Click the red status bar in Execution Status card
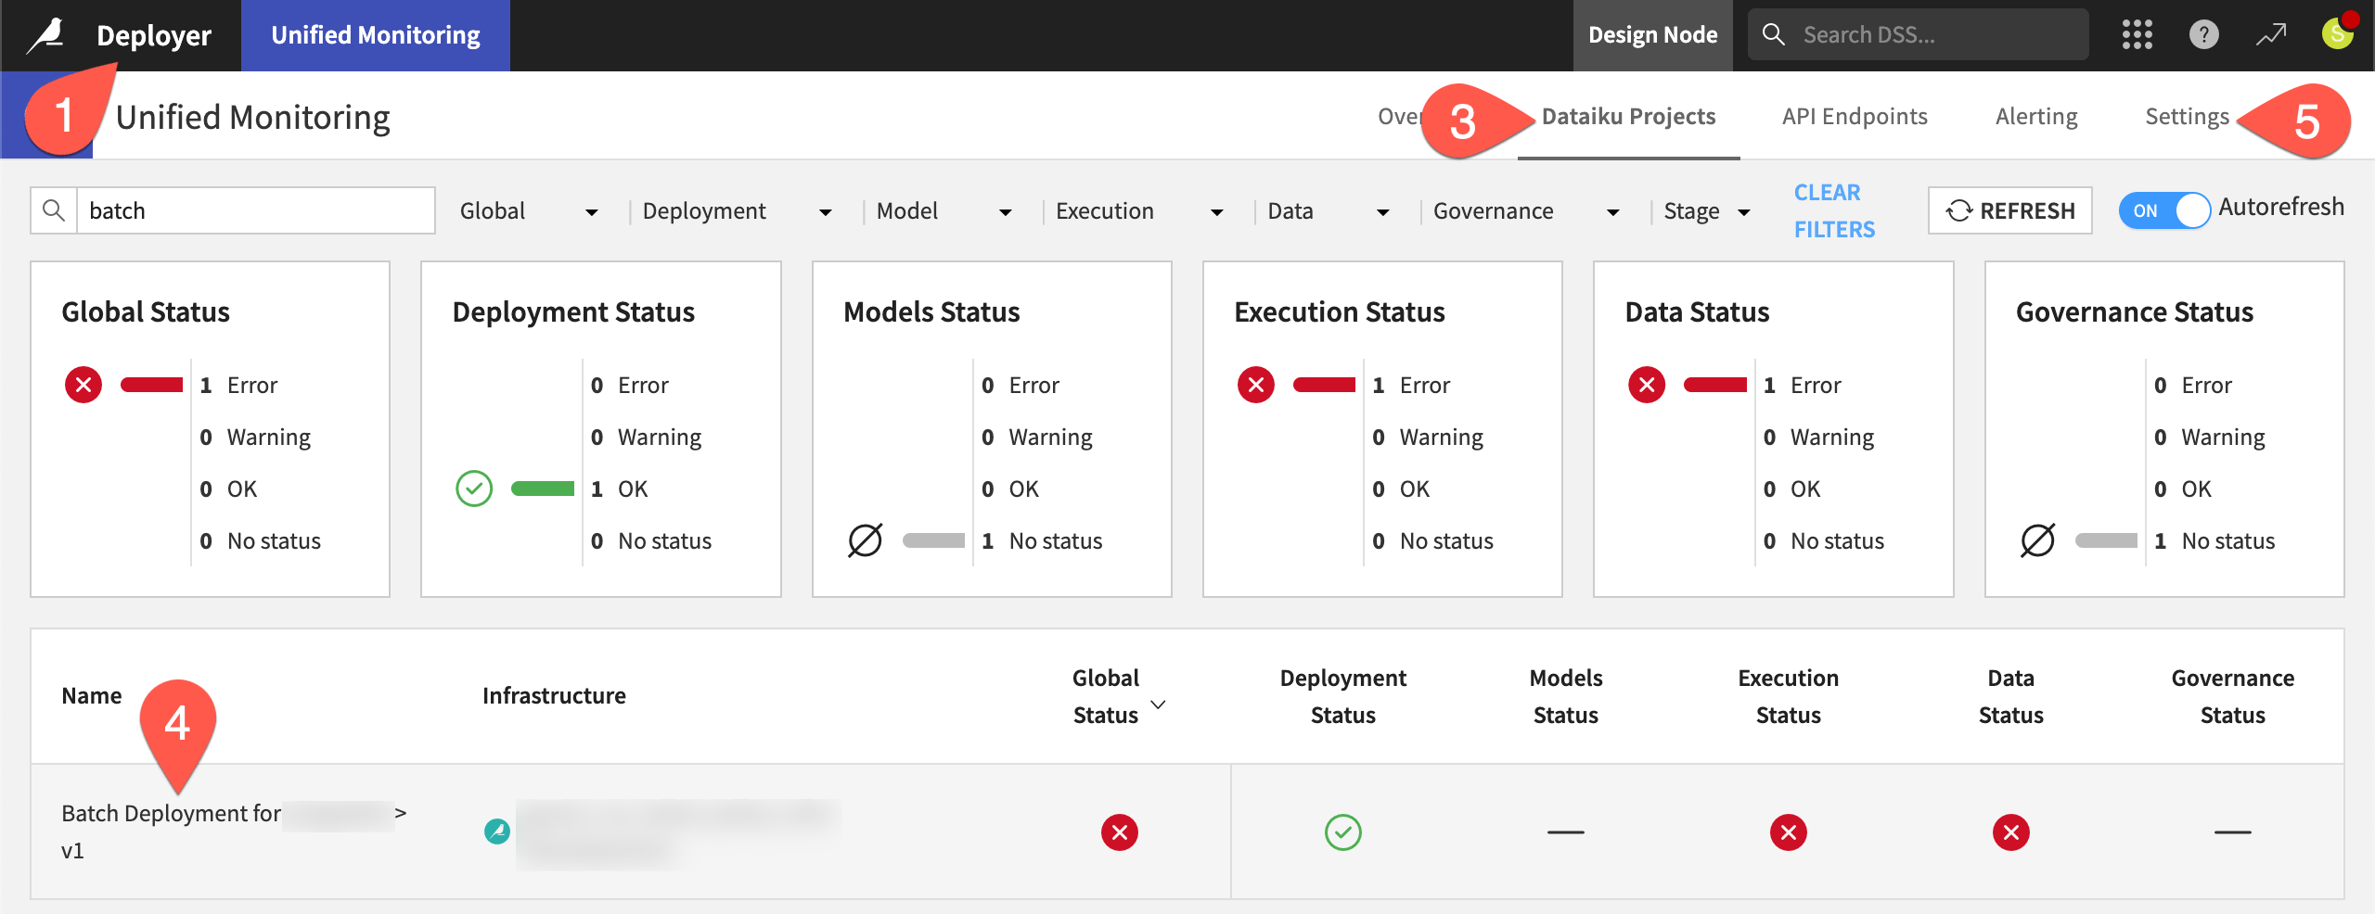Viewport: 2375px width, 914px height. pyautogui.click(x=1323, y=385)
